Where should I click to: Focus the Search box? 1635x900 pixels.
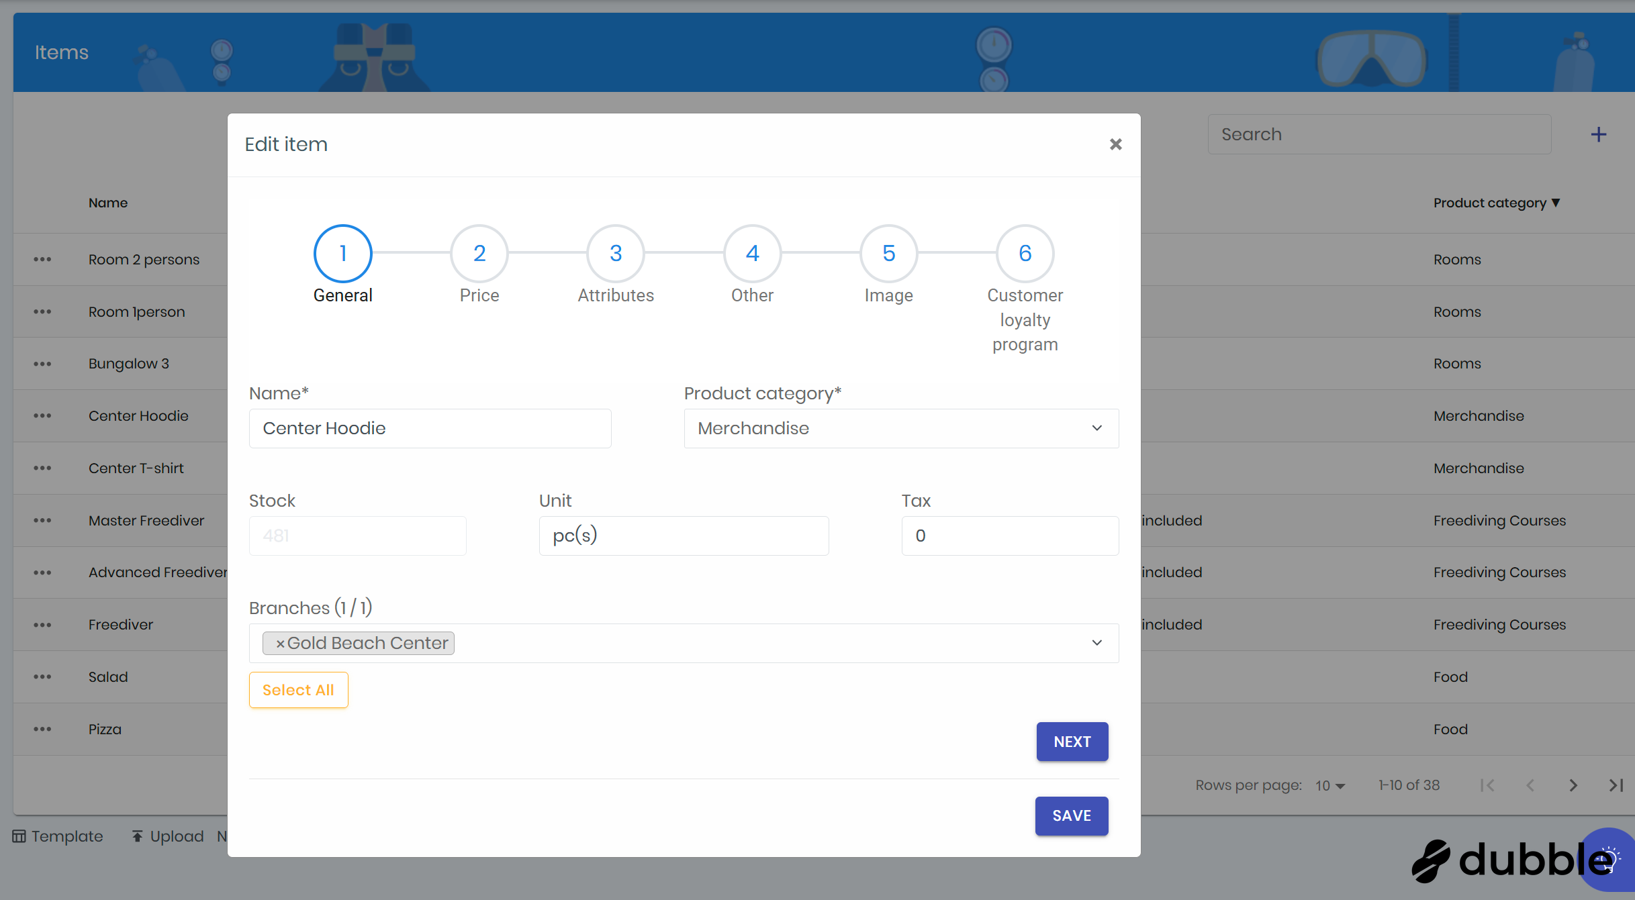pos(1379,134)
